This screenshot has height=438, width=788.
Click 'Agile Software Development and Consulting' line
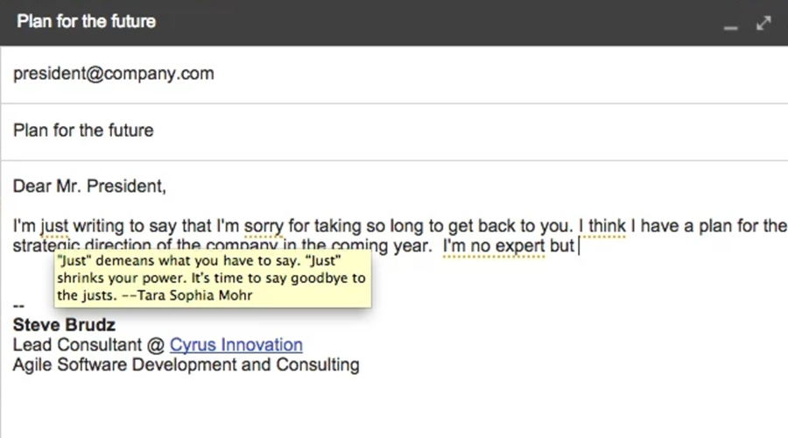(186, 364)
